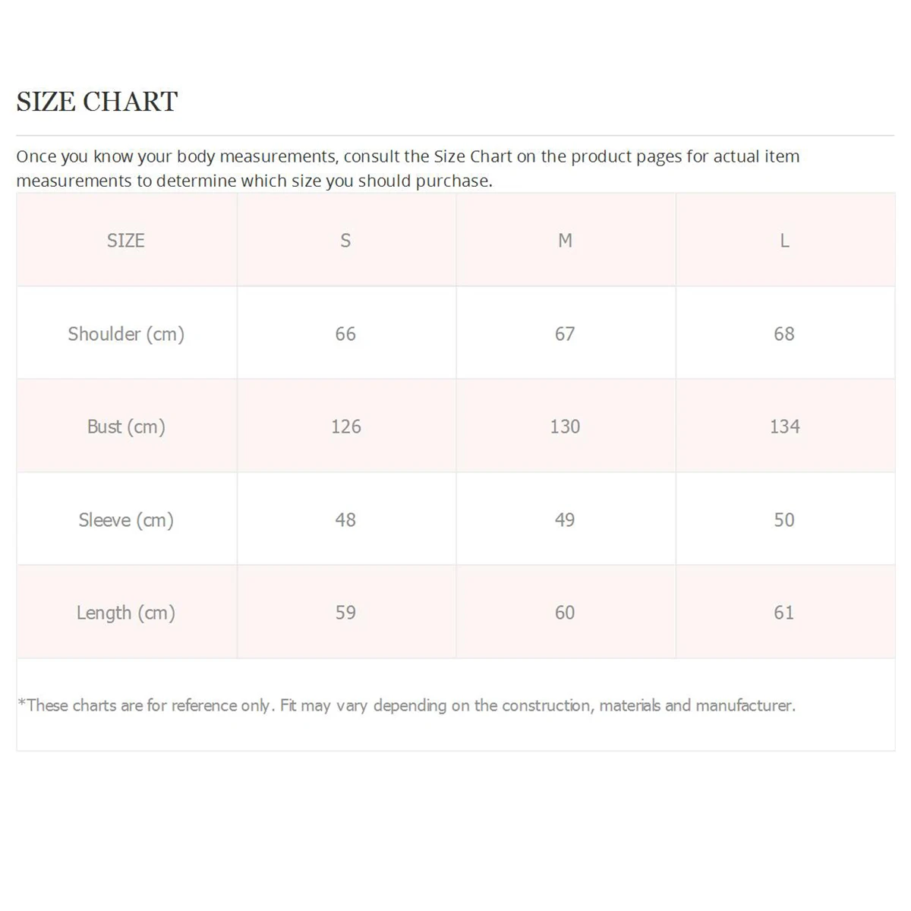Screen dimensions: 911x911
Task: Select sleeve value 49 for size M
Action: pyautogui.click(x=565, y=520)
